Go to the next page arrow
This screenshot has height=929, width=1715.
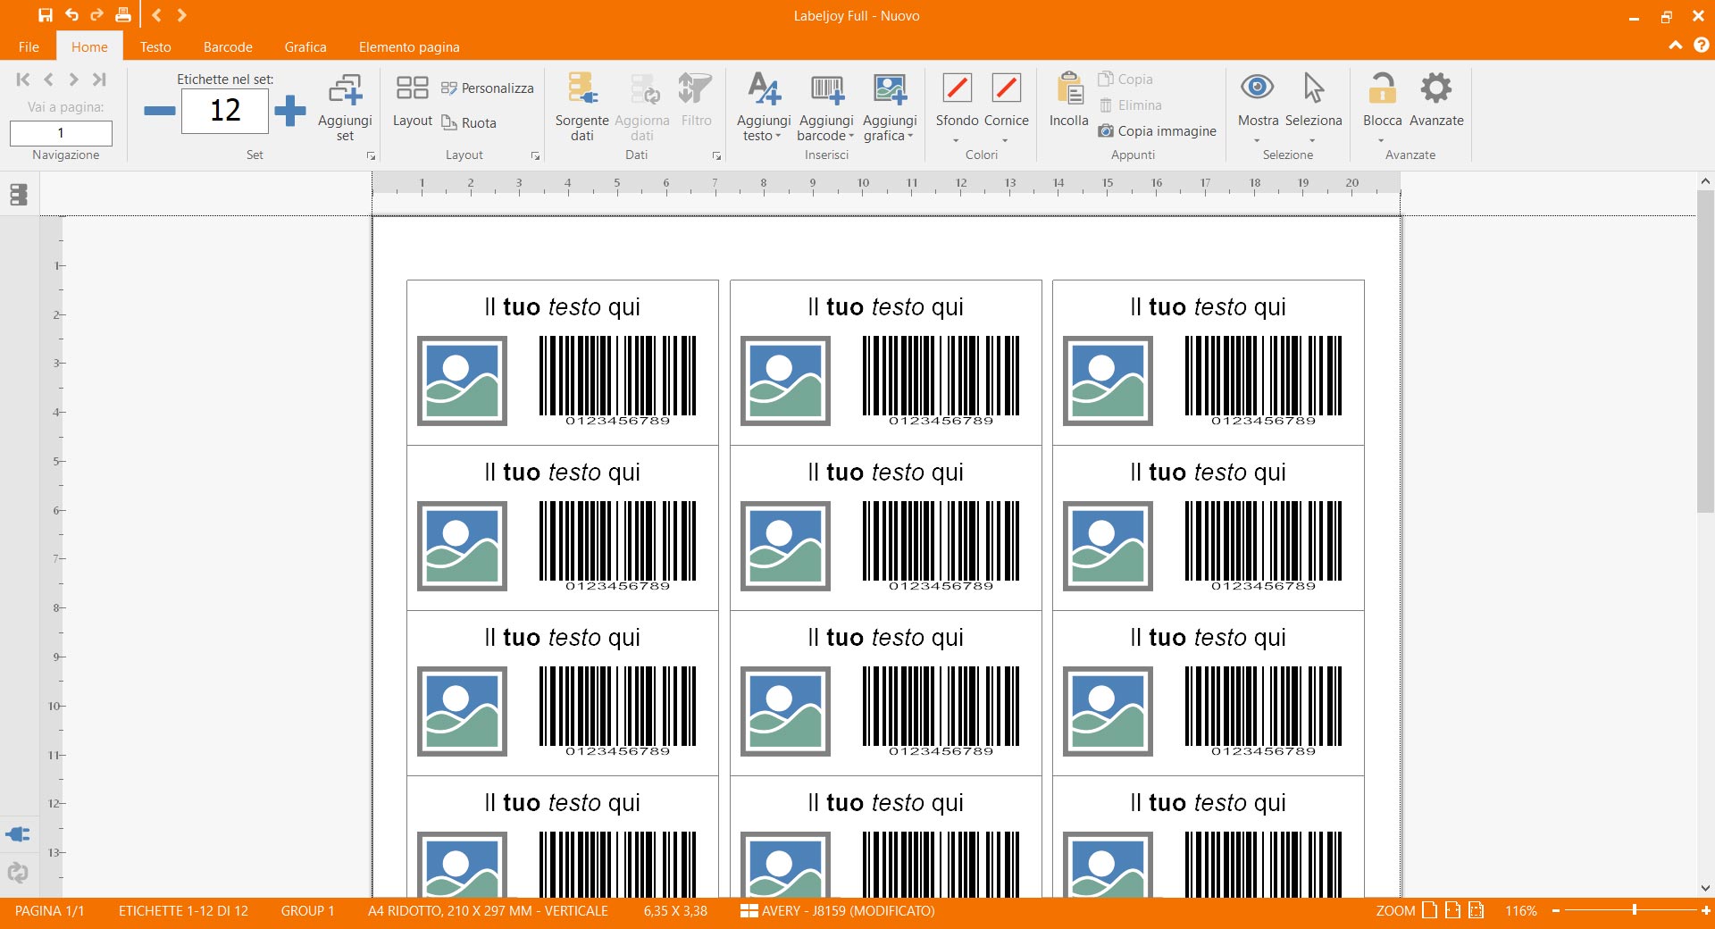(x=73, y=80)
